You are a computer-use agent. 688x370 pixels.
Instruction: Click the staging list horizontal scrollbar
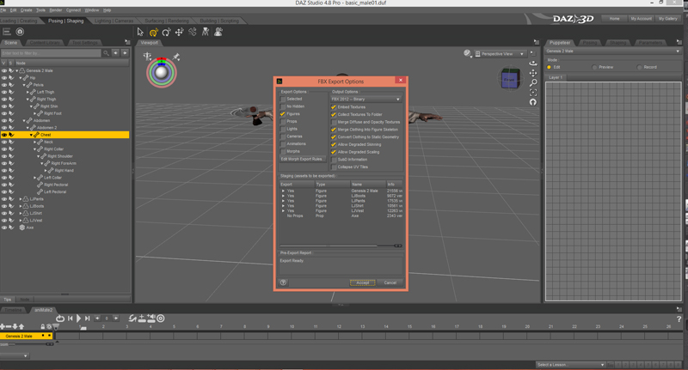[341, 246]
